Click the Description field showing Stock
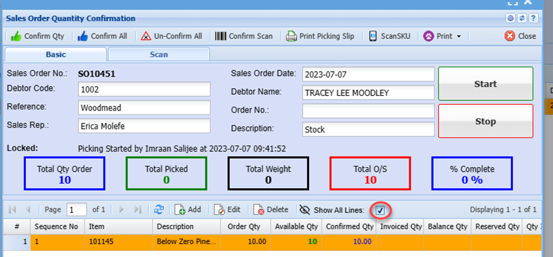This screenshot has width=553, height=257. (x=368, y=129)
